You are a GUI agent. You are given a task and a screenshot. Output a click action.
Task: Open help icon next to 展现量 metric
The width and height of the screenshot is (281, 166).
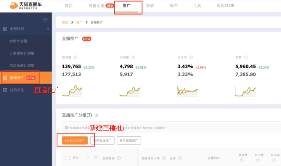[75, 57]
